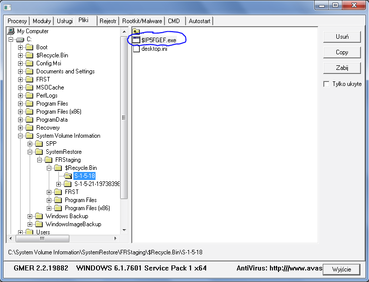Image resolution: width=369 pixels, height=282 pixels.
Task: Click the SystemRestore folder icon
Action: 39,152
